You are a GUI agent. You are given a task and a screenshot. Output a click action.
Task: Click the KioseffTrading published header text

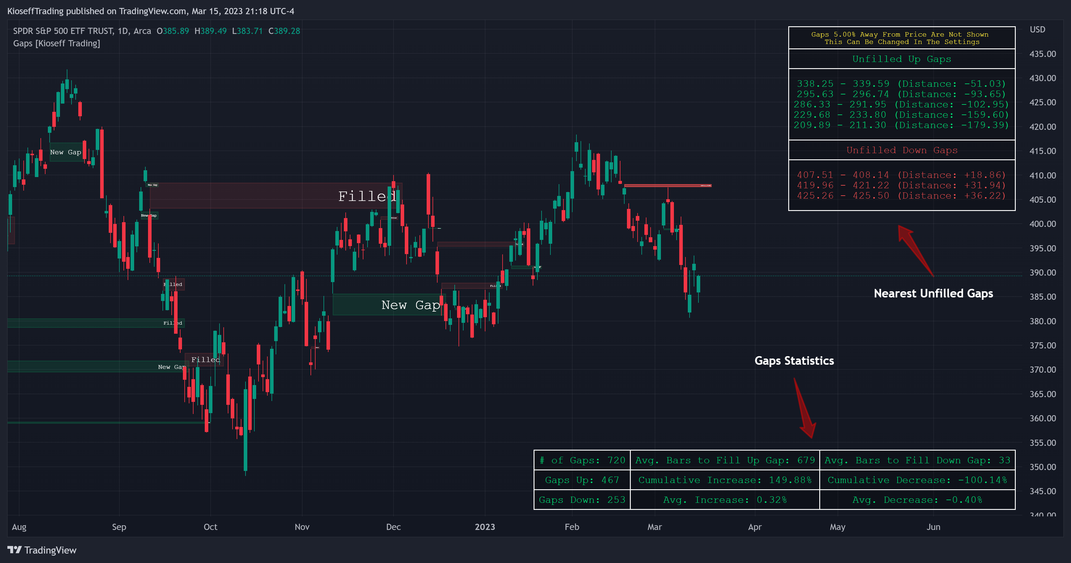pyautogui.click(x=150, y=11)
